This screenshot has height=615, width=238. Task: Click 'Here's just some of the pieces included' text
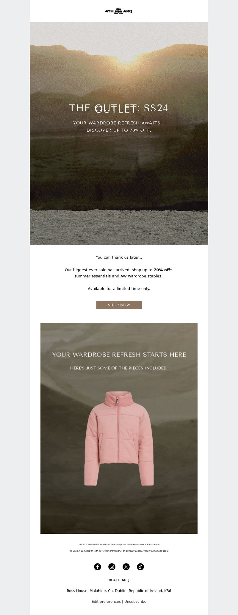coord(120,368)
